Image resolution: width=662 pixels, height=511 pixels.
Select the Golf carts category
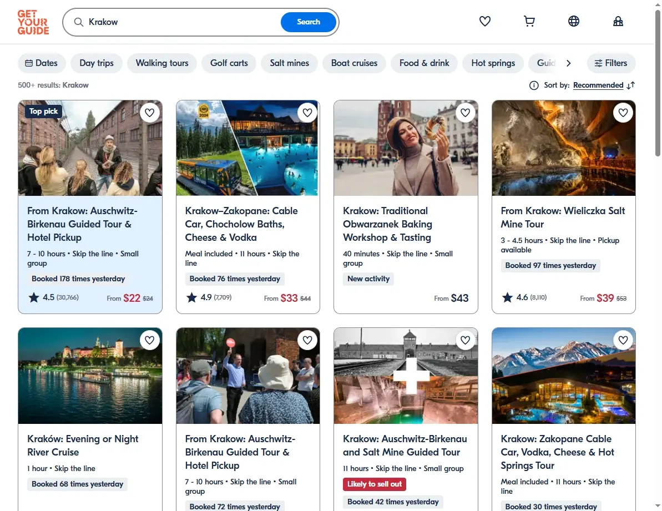pyautogui.click(x=229, y=63)
